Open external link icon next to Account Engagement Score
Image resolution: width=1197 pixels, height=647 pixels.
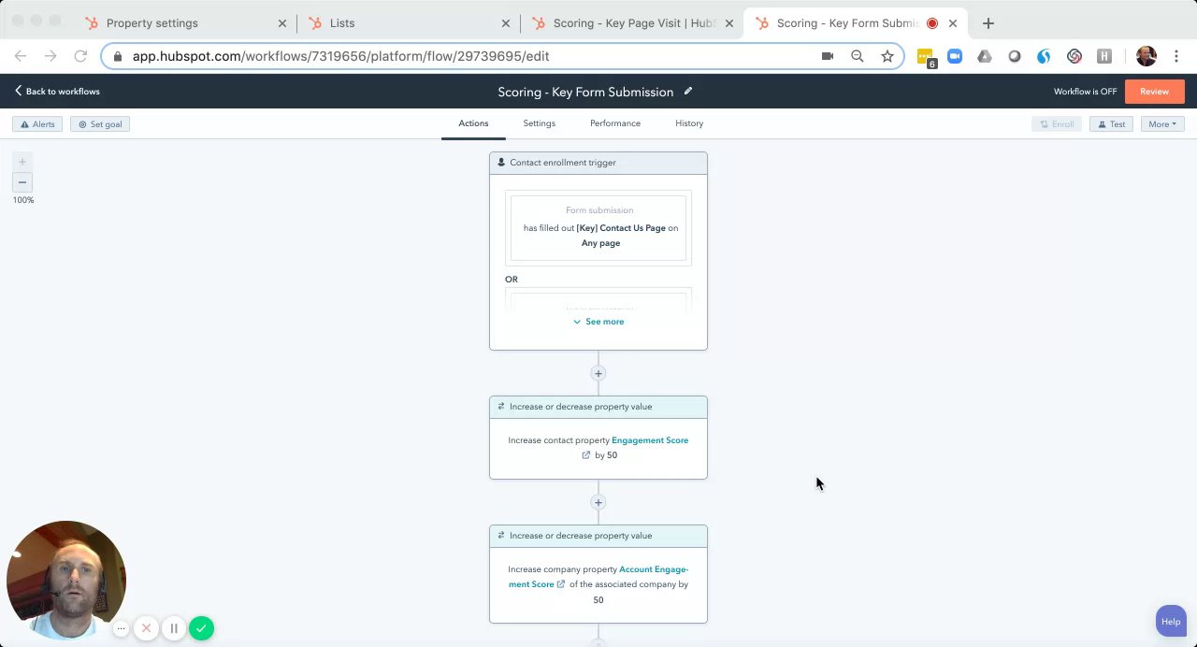pyautogui.click(x=561, y=584)
